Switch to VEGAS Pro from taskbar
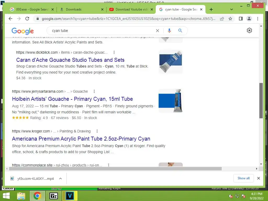268x201 pixels. point(70,196)
